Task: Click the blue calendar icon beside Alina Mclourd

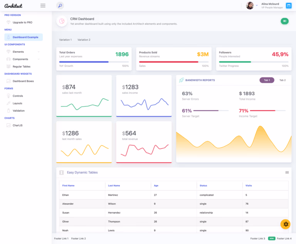Action: tap(288, 6)
